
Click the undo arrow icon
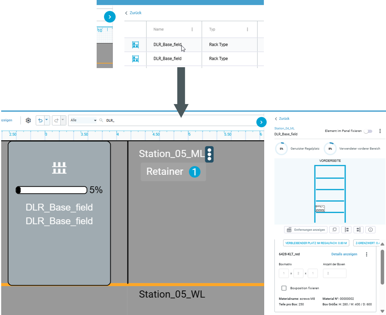tap(40, 120)
